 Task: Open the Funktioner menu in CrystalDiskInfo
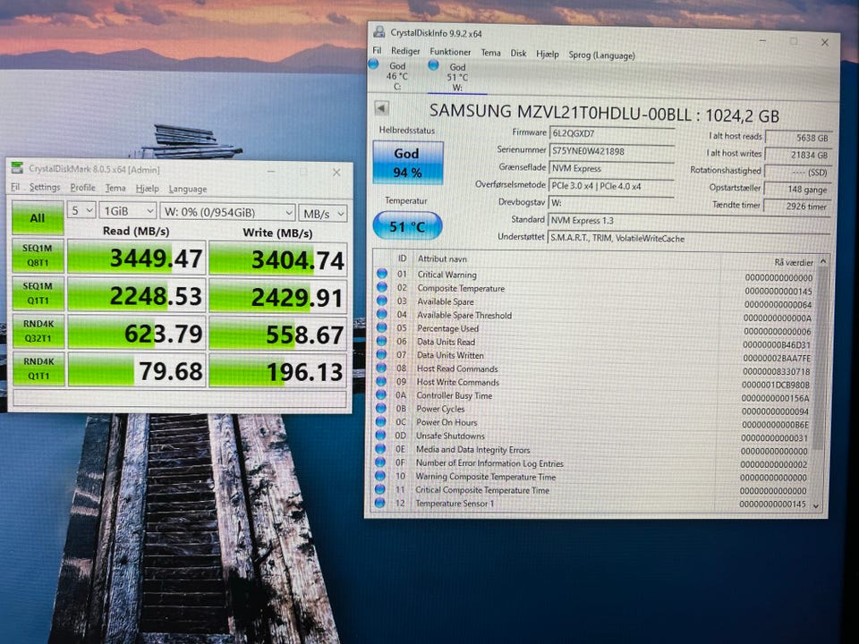[450, 52]
